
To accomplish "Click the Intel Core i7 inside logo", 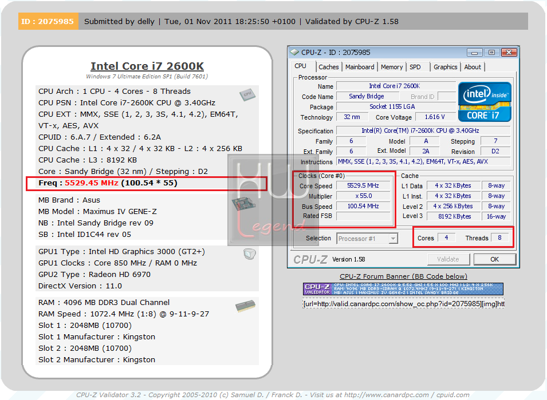I will click(x=485, y=102).
